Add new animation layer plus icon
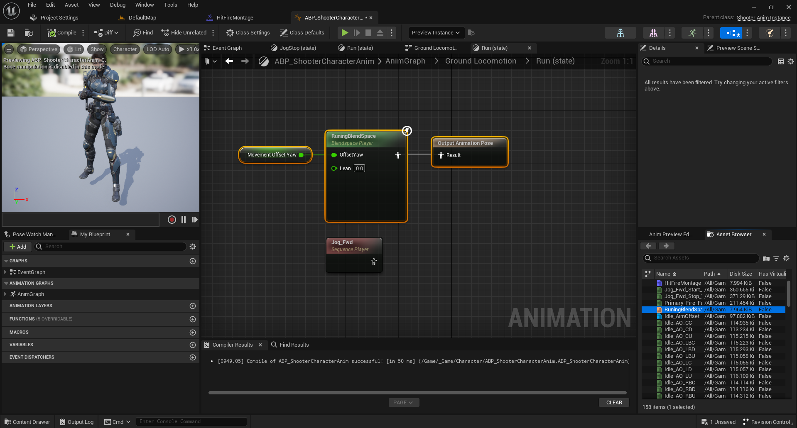Image resolution: width=797 pixels, height=428 pixels. 193,306
